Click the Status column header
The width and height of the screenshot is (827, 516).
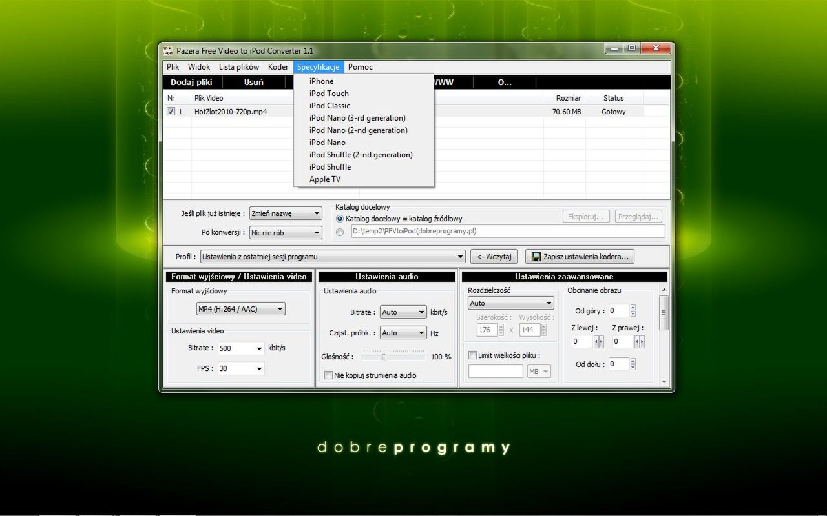[614, 98]
